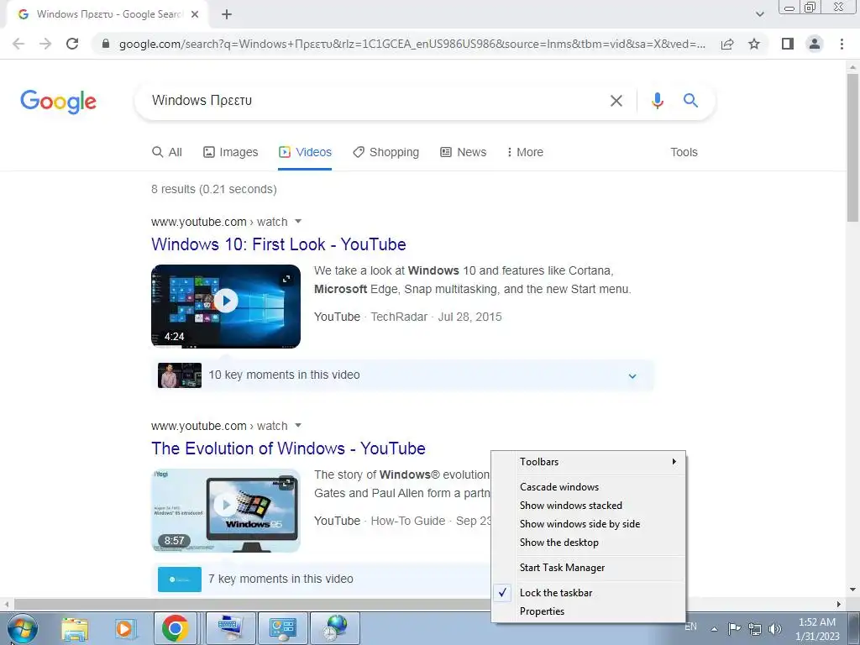Switch to the Shopping tab
This screenshot has height=645, width=860.
pos(385,152)
